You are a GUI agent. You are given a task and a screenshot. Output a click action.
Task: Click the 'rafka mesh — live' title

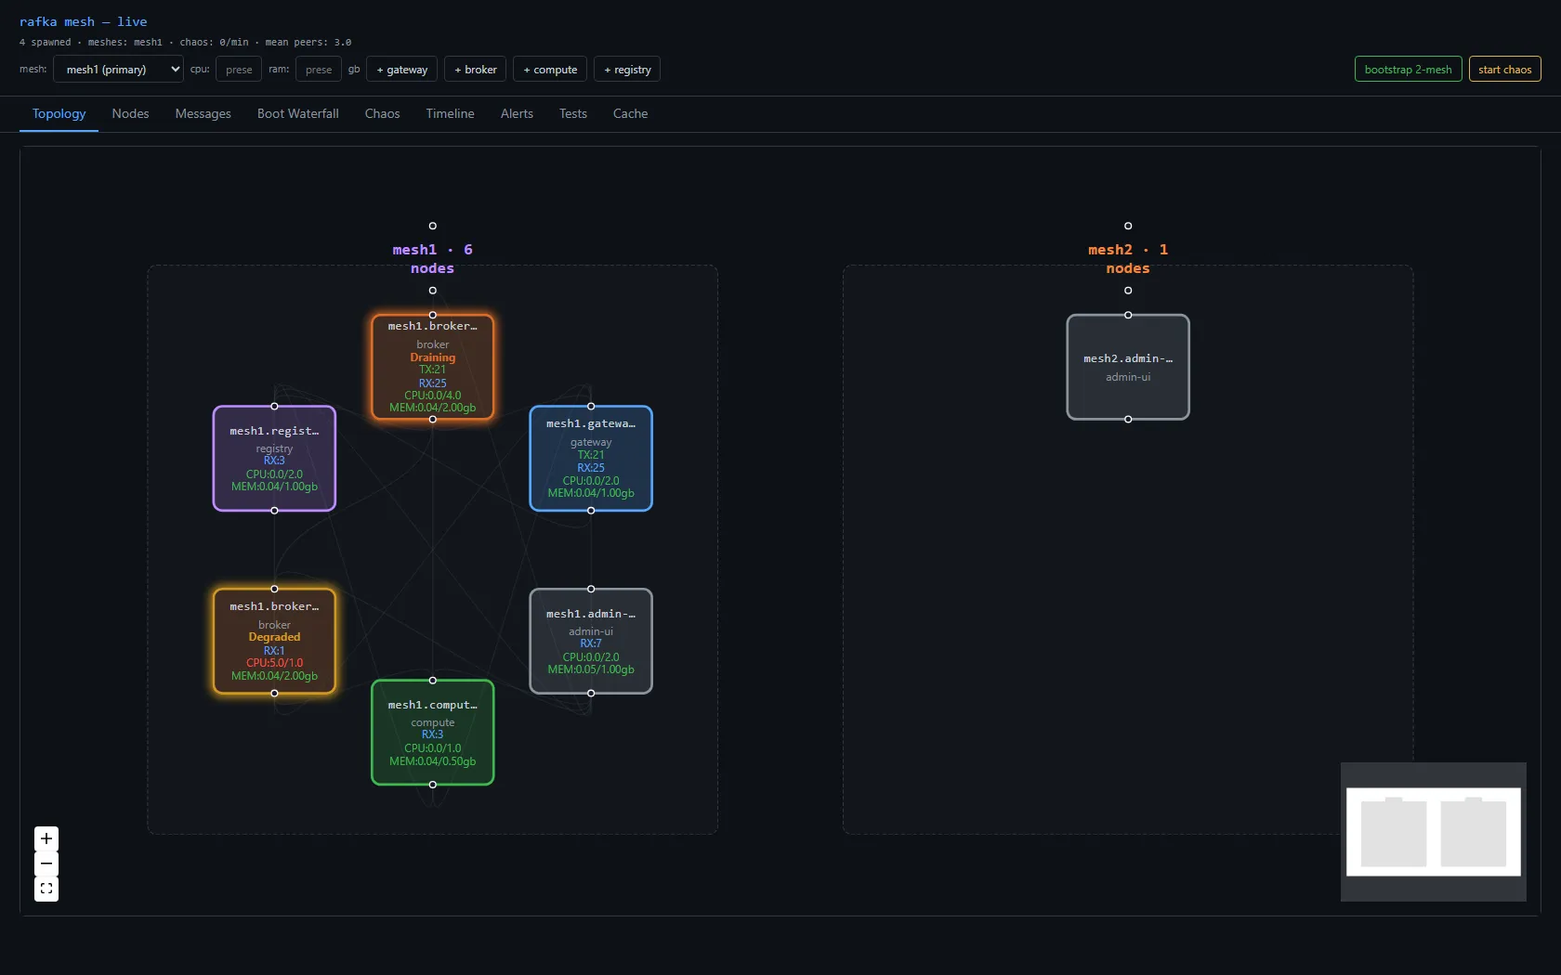coord(84,21)
